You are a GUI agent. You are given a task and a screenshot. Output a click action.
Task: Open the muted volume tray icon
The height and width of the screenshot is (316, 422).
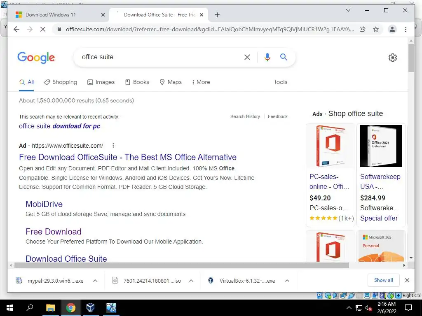tap(369, 308)
